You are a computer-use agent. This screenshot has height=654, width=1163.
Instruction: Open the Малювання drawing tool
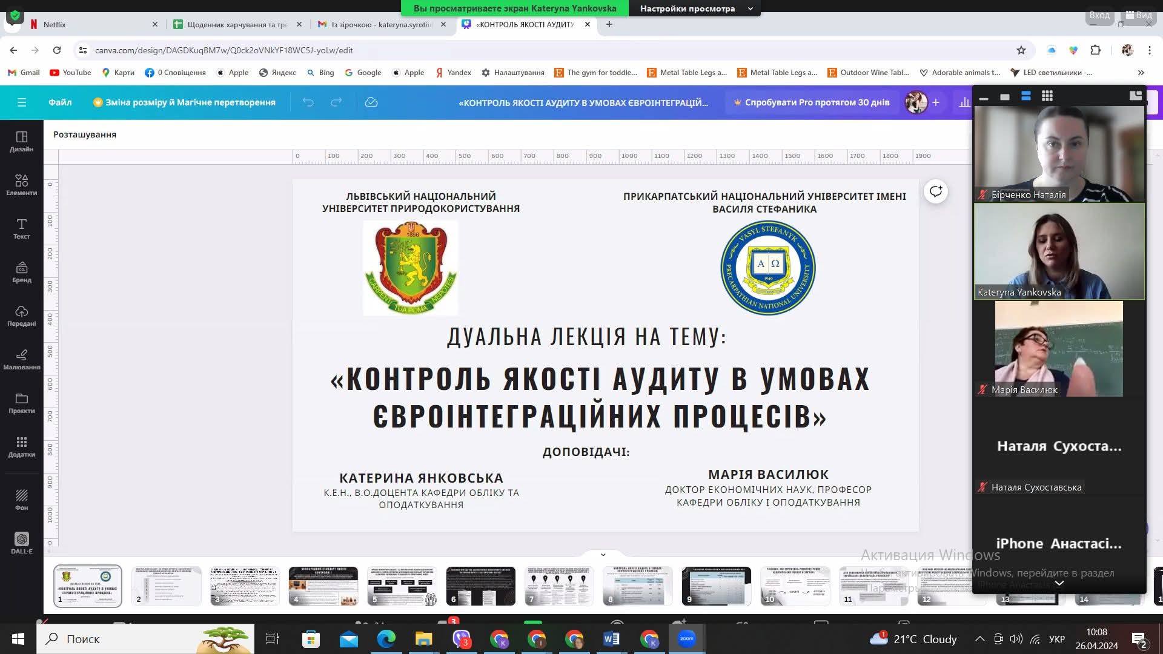21,358
